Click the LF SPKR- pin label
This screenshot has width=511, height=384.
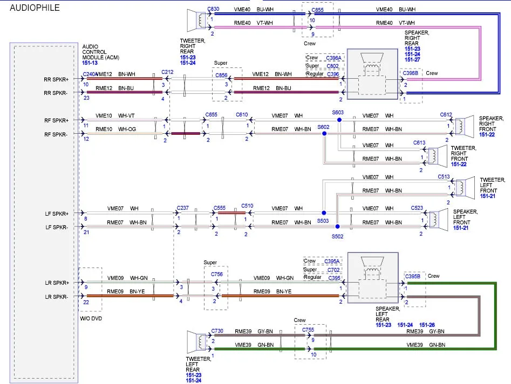tap(56, 228)
